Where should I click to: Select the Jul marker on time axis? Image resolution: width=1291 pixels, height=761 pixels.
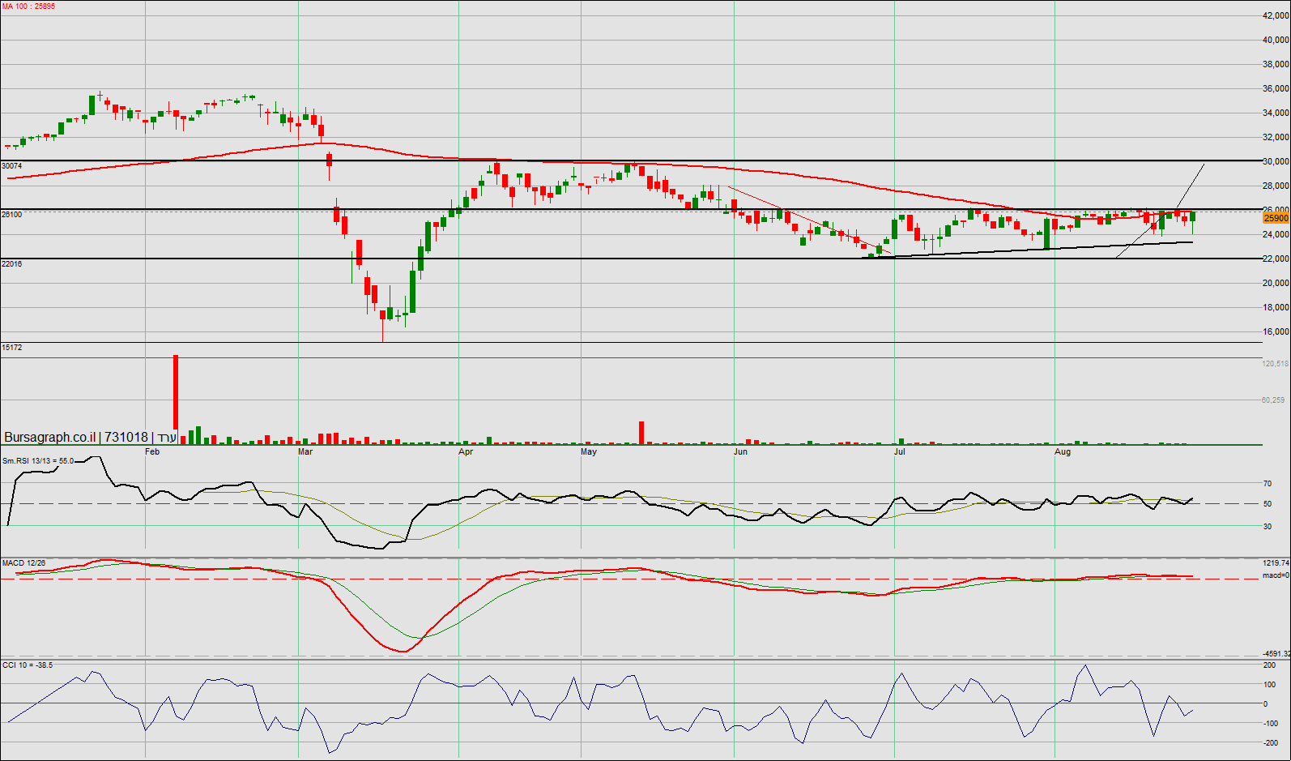(900, 451)
